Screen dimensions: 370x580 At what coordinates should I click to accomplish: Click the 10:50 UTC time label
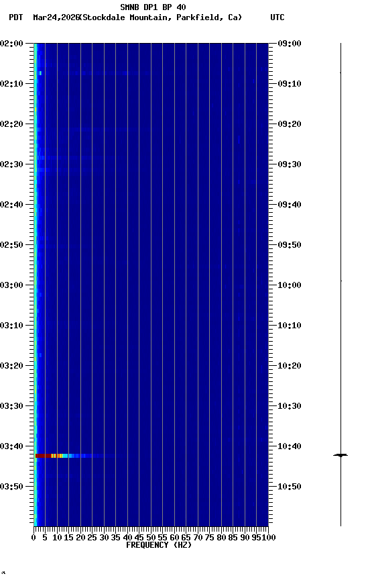290,487
